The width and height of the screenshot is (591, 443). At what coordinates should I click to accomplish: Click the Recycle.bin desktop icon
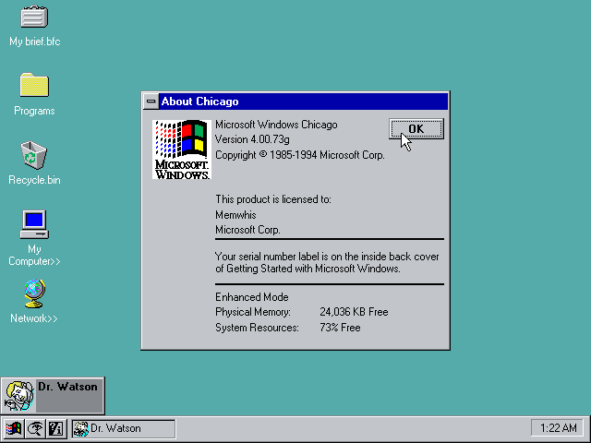pyautogui.click(x=34, y=154)
